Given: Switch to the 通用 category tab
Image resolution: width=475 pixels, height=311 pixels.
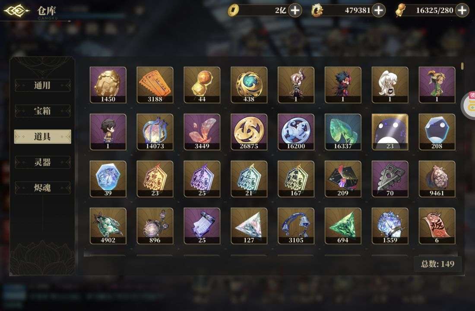Looking at the screenshot, I should 42,86.
